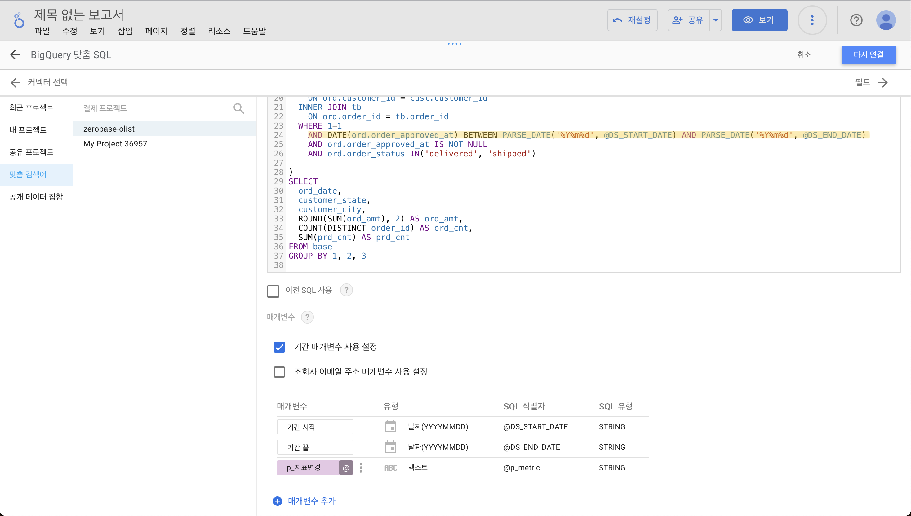This screenshot has height=516, width=911.
Task: Click the search icon in 결제 프로젝트 field
Action: 239,108
